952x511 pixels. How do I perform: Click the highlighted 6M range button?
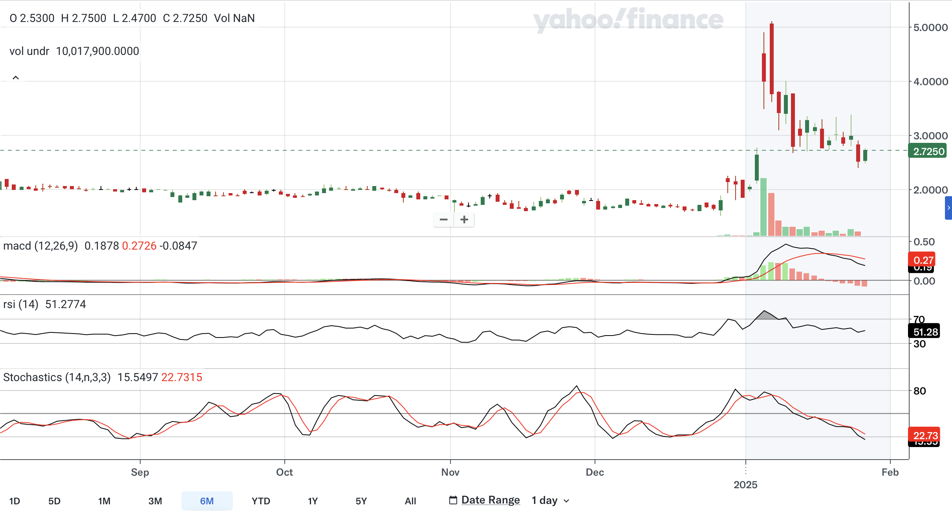(x=207, y=501)
